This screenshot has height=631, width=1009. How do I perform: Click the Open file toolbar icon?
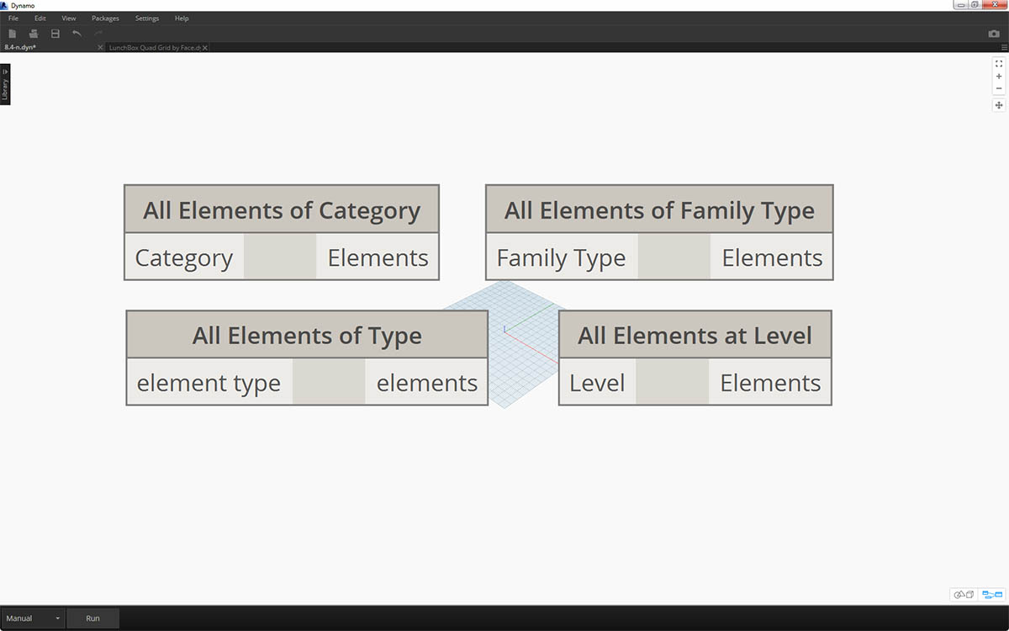[34, 34]
